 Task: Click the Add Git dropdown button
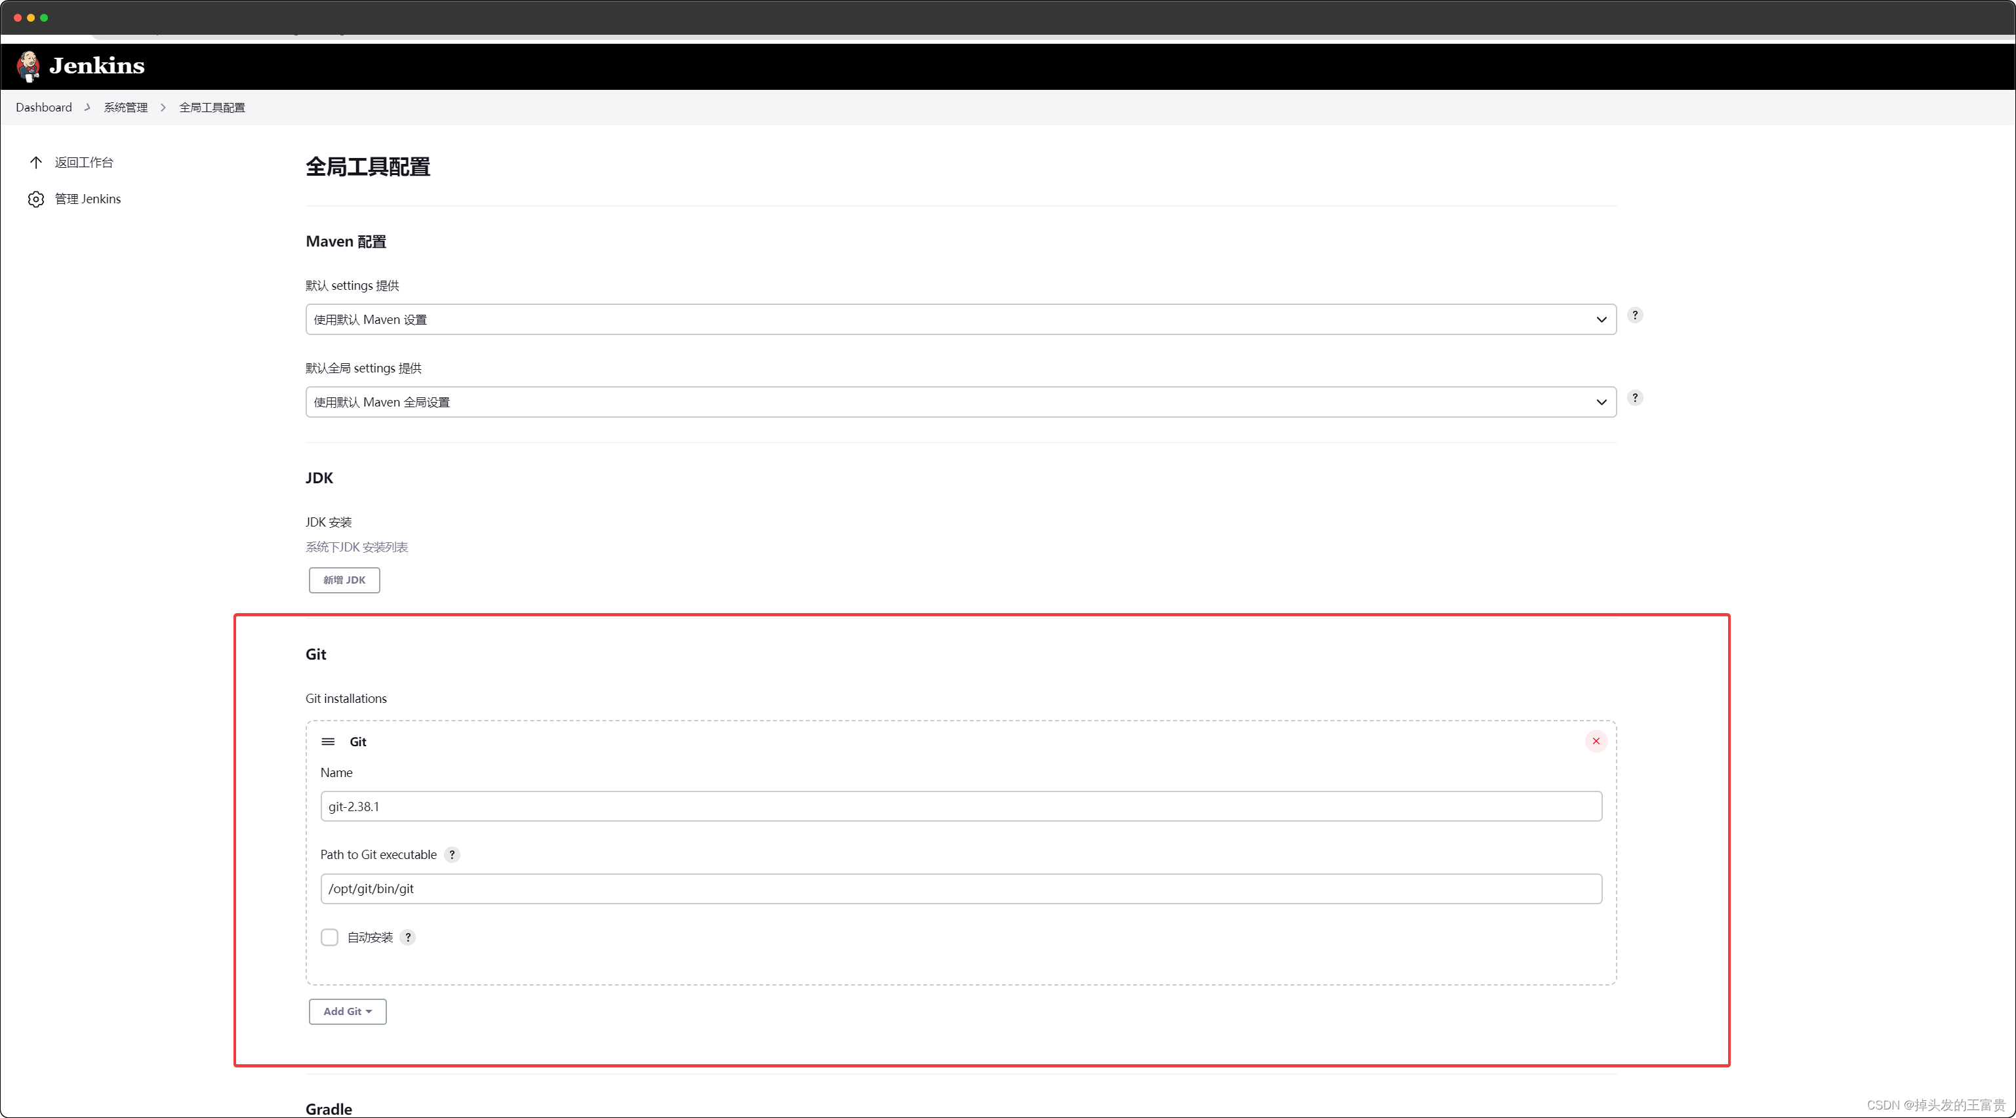(346, 1010)
